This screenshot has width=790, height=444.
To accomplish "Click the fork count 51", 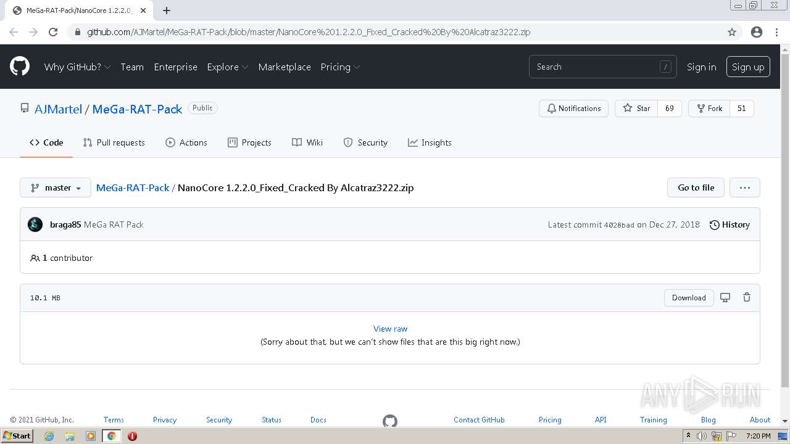I will coord(742,109).
